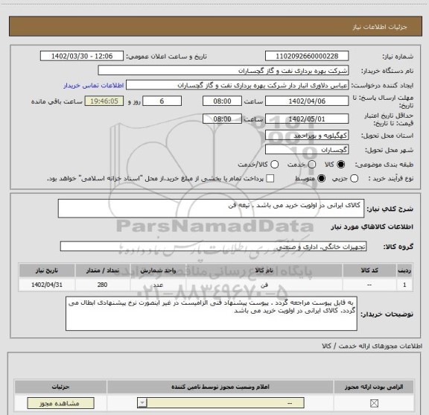Screen dimensions: 429x415
Task: Select the کالا radio button
Action: click(x=341, y=165)
